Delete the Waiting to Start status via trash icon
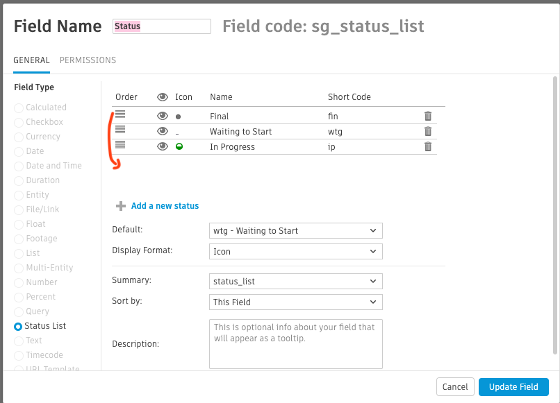The height and width of the screenshot is (403, 560). coord(427,131)
